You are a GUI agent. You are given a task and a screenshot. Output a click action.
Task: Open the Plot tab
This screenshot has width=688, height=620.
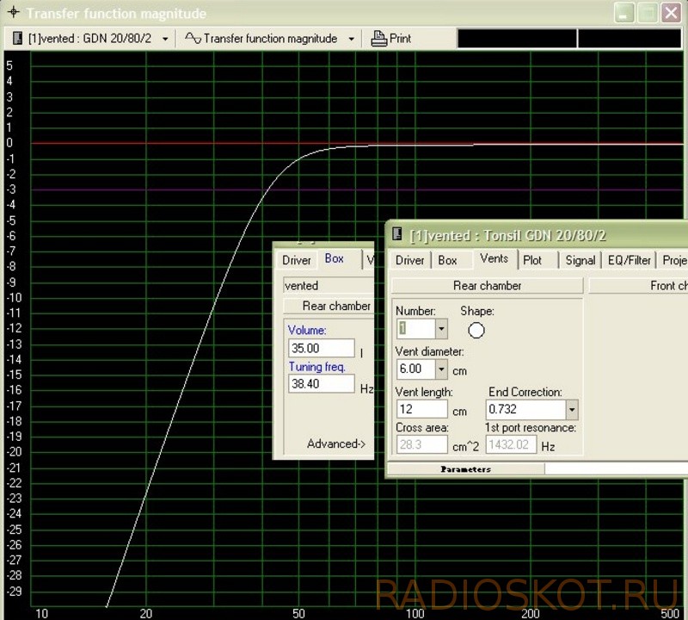click(532, 260)
